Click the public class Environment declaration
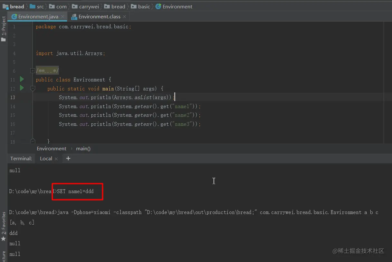The width and height of the screenshot is (392, 262). pyautogui.click(x=73, y=80)
